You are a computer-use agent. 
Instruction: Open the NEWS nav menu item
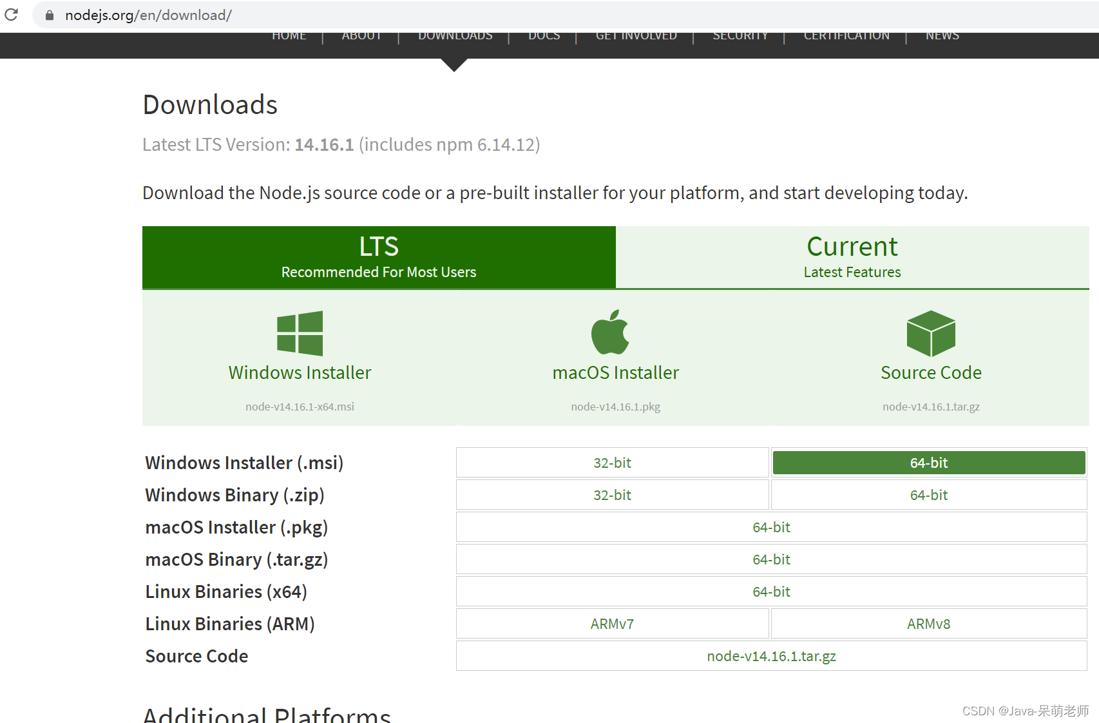(x=942, y=35)
